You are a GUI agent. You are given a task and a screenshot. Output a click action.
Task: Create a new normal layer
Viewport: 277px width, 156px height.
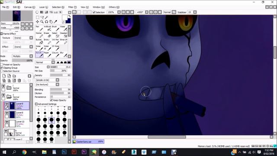[x=4, y=76]
